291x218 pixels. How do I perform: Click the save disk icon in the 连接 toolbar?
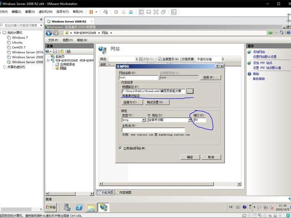(x=55, y=51)
